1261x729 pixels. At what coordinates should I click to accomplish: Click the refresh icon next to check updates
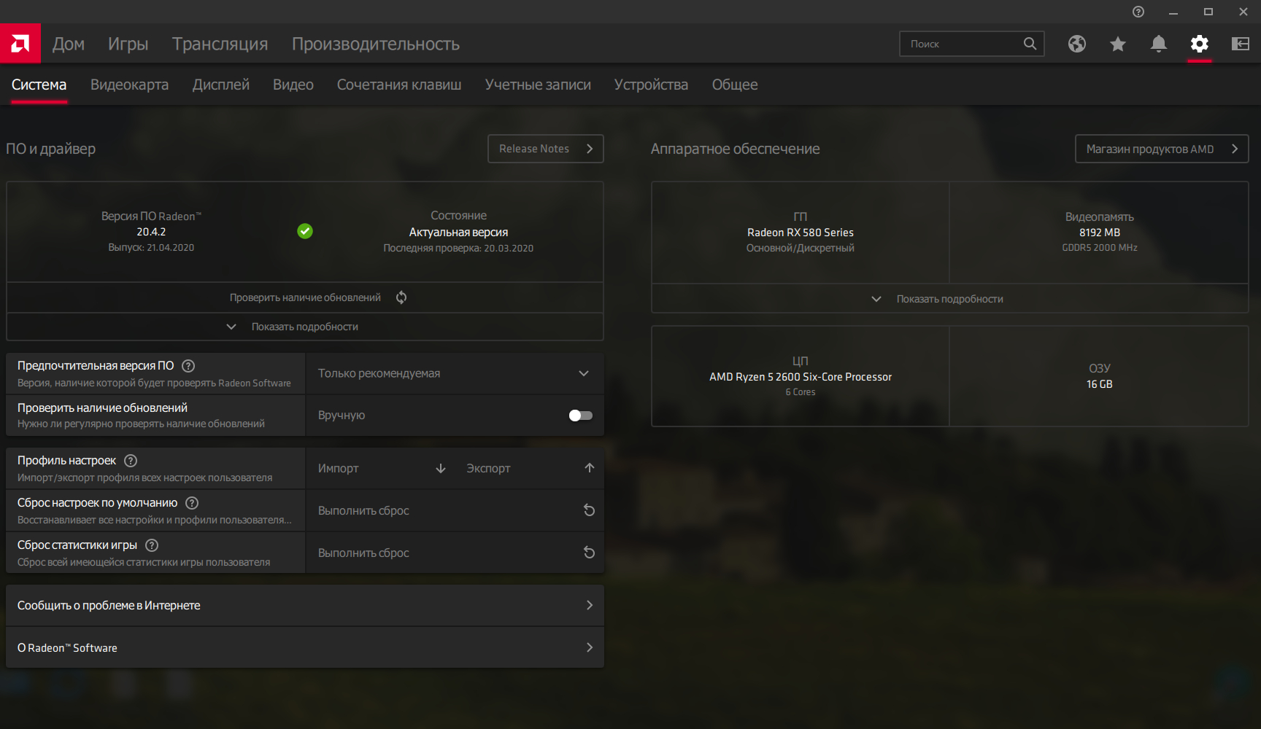pos(401,297)
